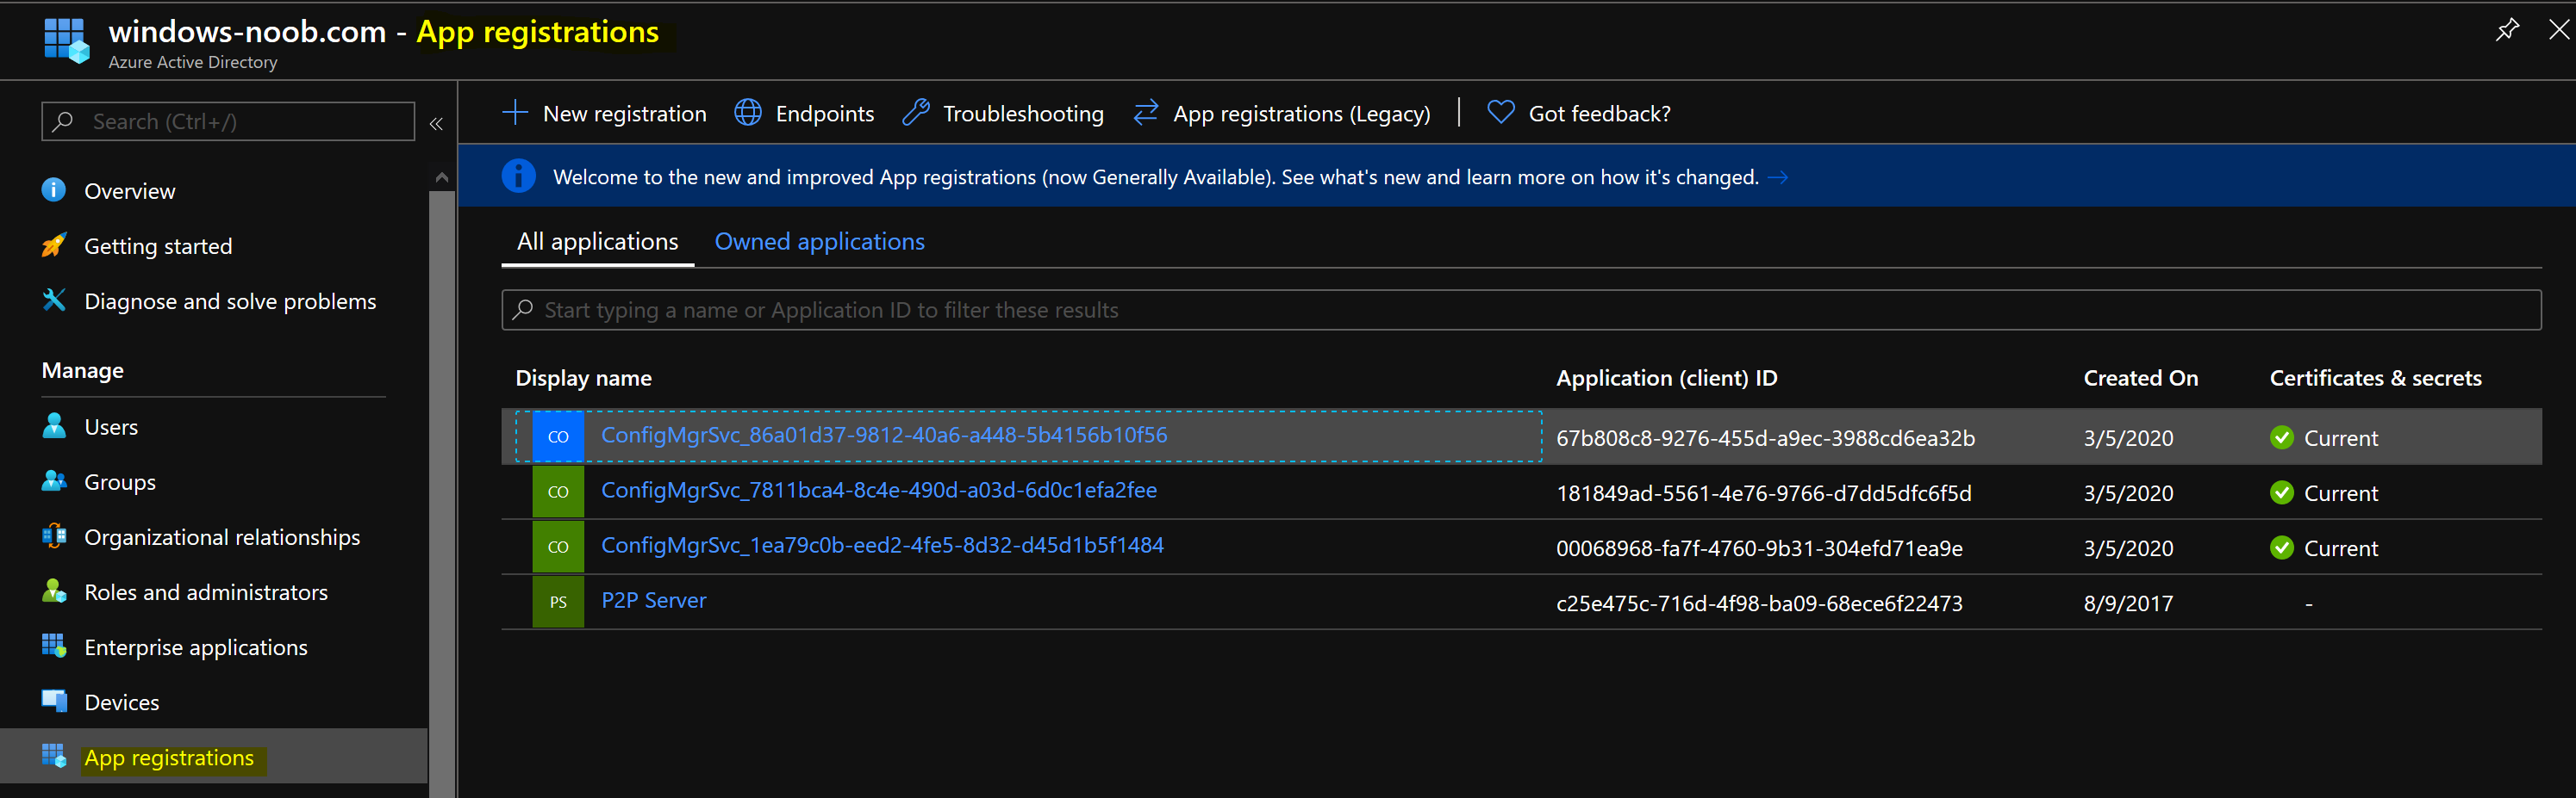
Task: Click the legacy swap-arrows icon
Action: 1146,112
